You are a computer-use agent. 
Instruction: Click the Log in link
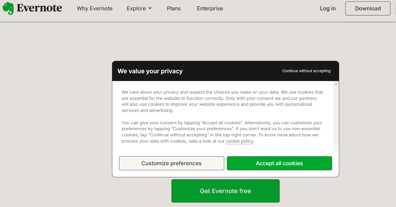tap(328, 9)
